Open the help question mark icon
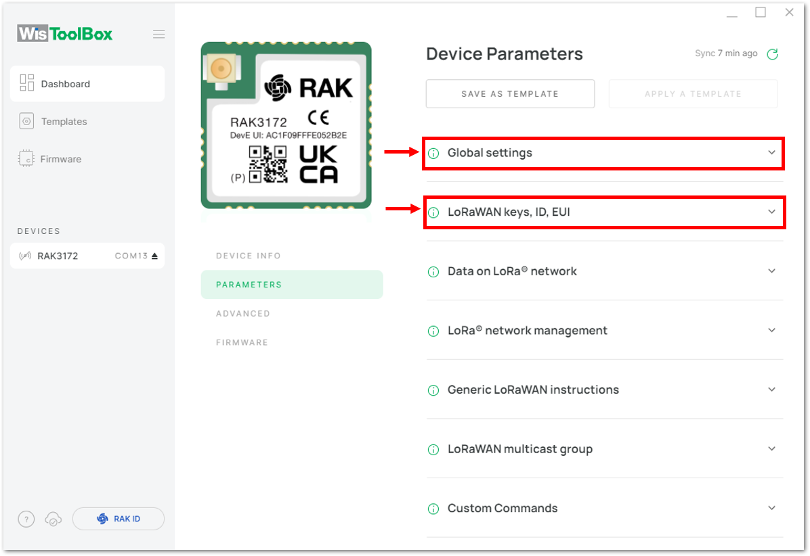 coord(26,519)
